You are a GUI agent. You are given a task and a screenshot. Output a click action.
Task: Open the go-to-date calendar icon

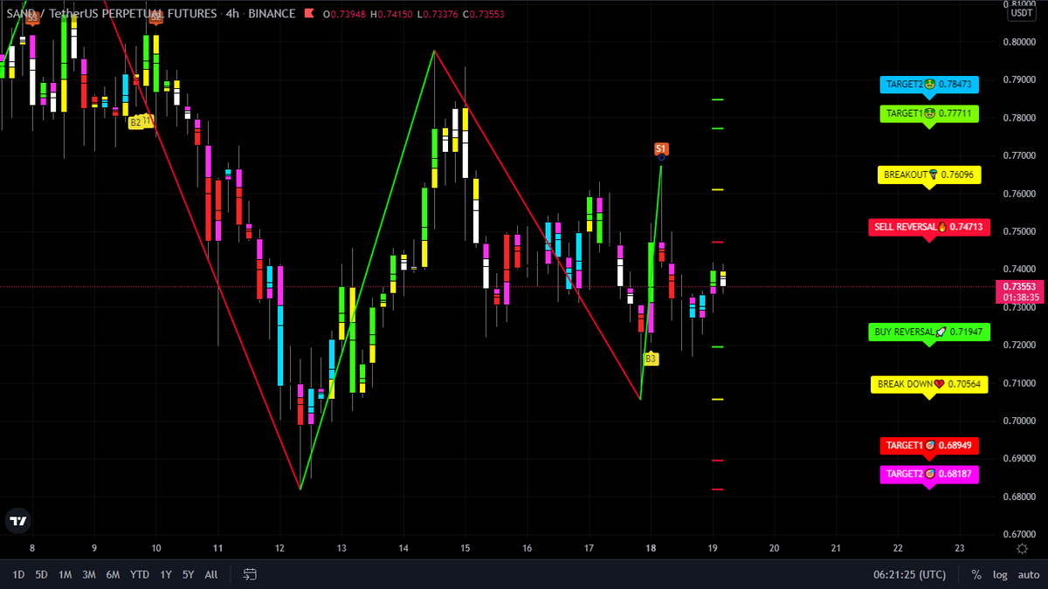tap(250, 574)
